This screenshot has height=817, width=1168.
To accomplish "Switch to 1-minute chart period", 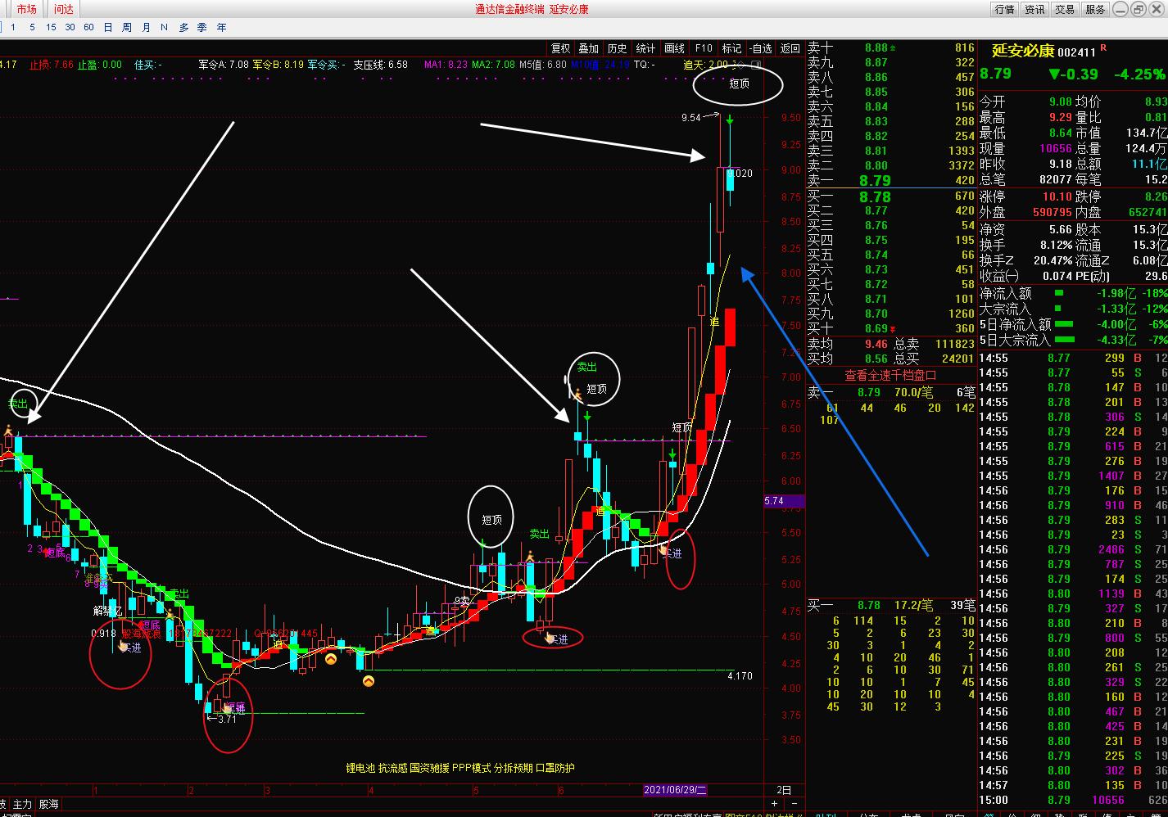I will 13,27.
